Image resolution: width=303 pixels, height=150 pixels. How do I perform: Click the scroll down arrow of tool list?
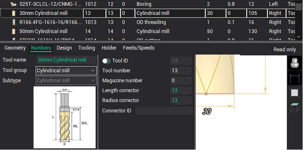298,36
